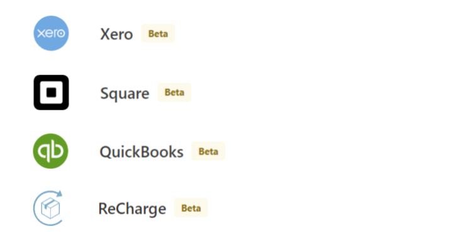Click the blue Xero circle logo
Screen dimensions: 451x241
click(x=51, y=33)
